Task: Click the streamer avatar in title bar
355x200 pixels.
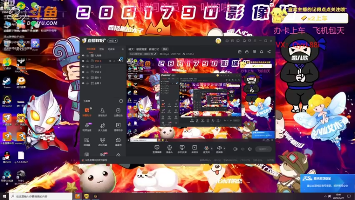Action: tap(218, 41)
